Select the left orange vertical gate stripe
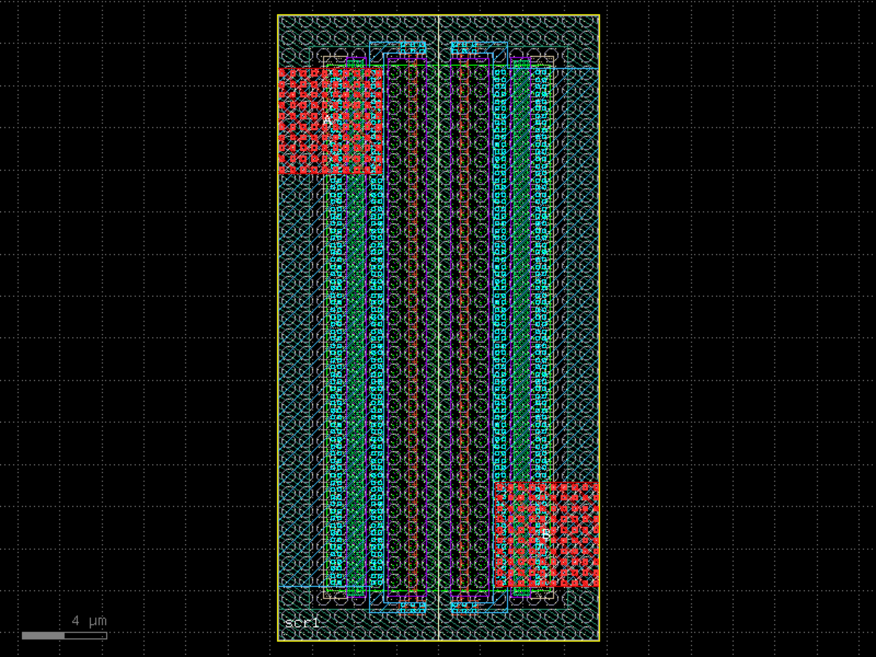The height and width of the screenshot is (657, 876). click(413, 328)
